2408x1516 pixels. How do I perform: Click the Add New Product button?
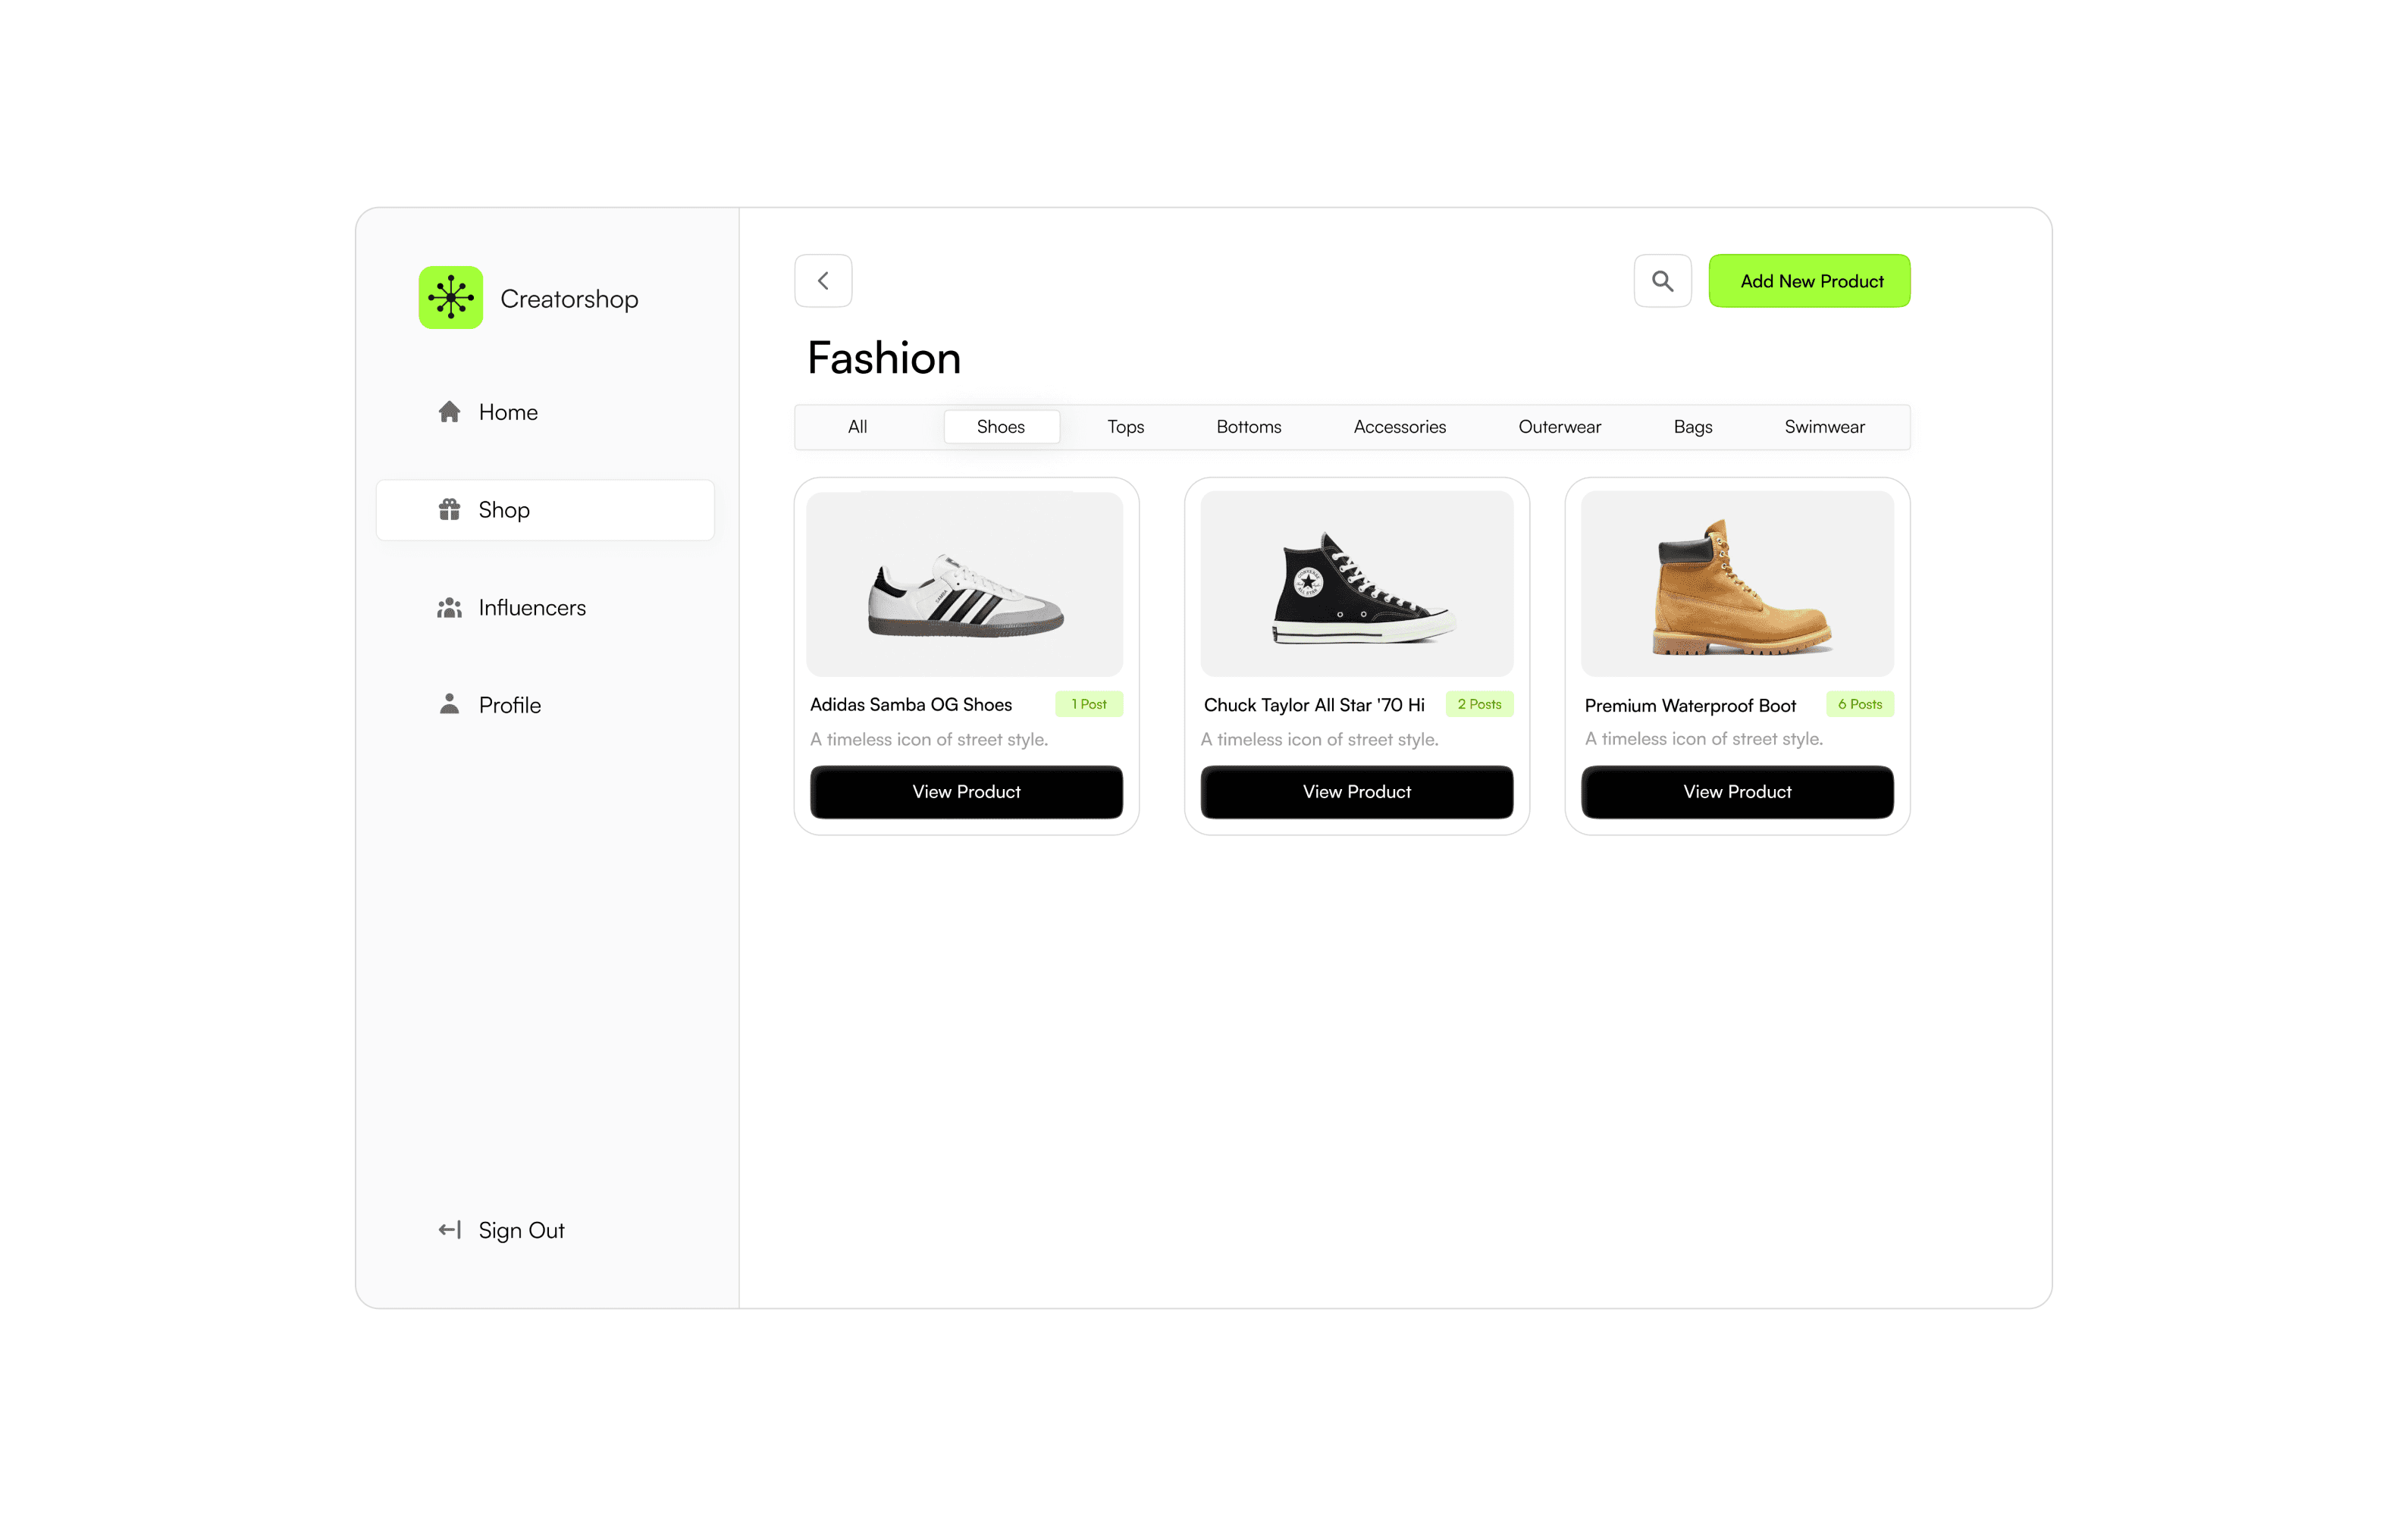(x=1809, y=281)
